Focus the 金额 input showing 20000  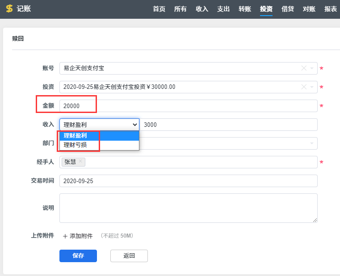tap(188, 106)
